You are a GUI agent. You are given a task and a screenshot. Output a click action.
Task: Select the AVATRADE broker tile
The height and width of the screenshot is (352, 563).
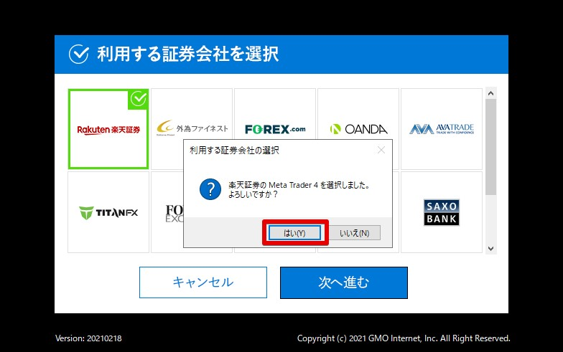[x=441, y=129]
